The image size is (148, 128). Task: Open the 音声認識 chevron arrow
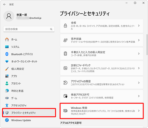(139, 40)
